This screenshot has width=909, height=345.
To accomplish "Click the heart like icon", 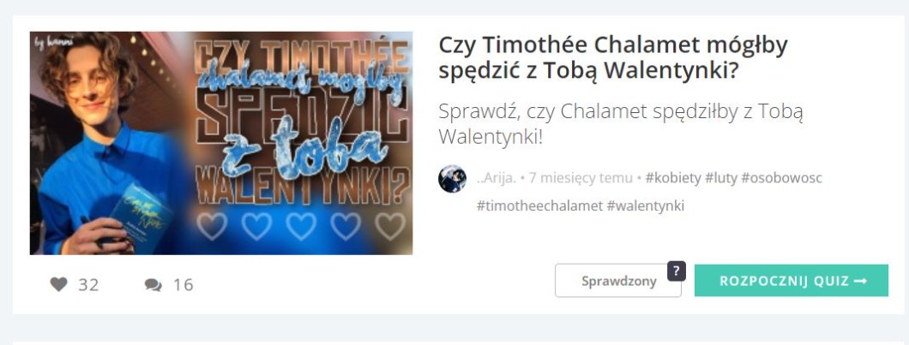I will pos(58,284).
